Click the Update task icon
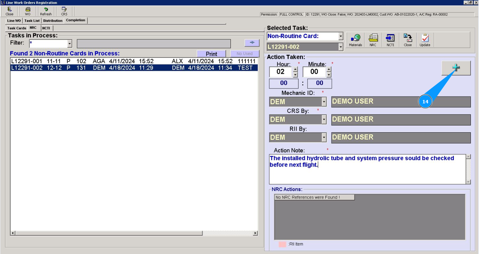The width and height of the screenshot is (479, 254). [425, 40]
